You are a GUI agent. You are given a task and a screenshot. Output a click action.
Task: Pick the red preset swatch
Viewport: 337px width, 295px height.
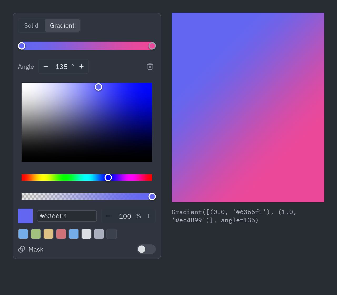click(x=61, y=234)
